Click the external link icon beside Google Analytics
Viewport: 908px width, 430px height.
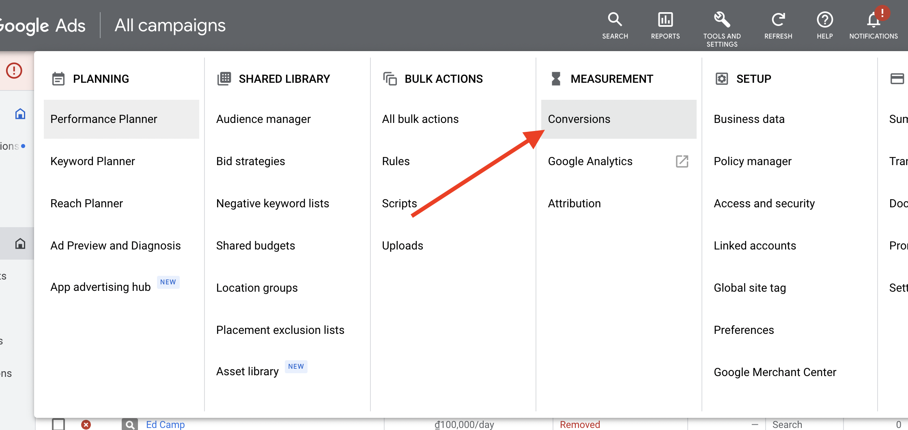click(x=682, y=161)
